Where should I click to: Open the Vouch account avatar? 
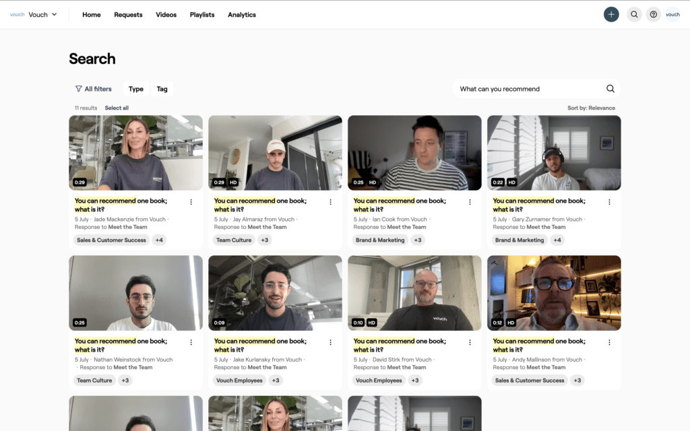673,15
